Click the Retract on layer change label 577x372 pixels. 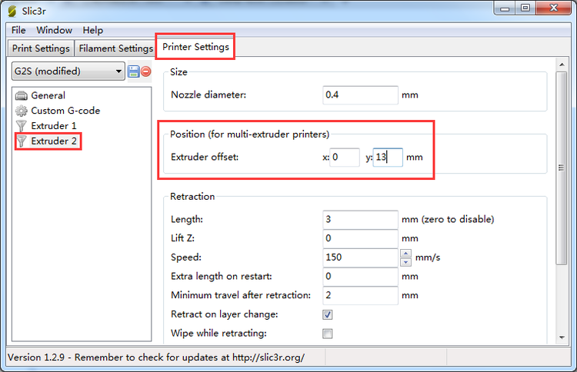pos(225,314)
